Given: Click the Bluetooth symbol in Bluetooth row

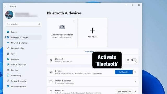Looking at the screenshot, I should click(51, 60).
